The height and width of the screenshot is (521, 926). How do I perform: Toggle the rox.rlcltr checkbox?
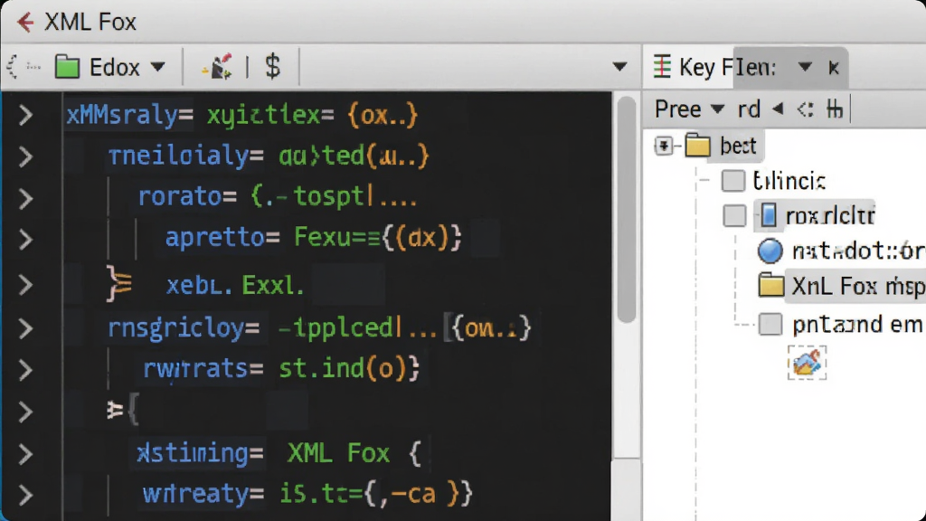click(734, 215)
